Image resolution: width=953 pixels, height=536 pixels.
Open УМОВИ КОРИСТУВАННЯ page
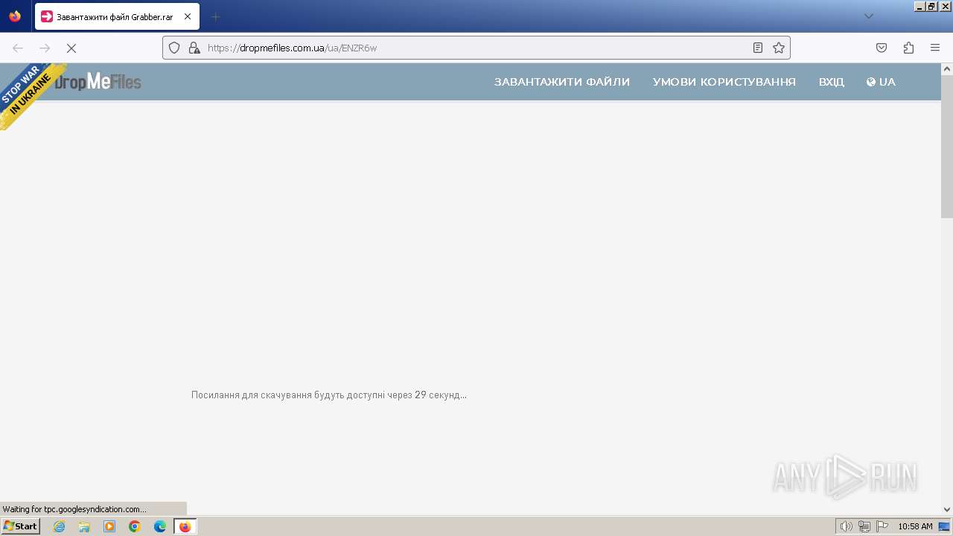tap(724, 82)
